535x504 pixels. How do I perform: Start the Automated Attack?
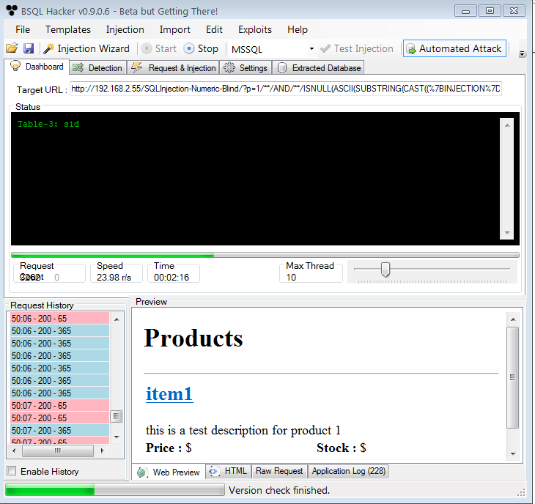(454, 48)
